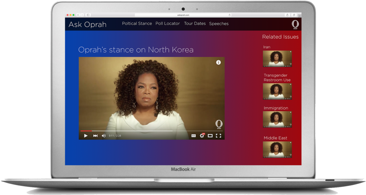Image resolution: width=366 pixels, height=195 pixels.
Task: Click the O watermark logo in video
Action: tap(219, 124)
